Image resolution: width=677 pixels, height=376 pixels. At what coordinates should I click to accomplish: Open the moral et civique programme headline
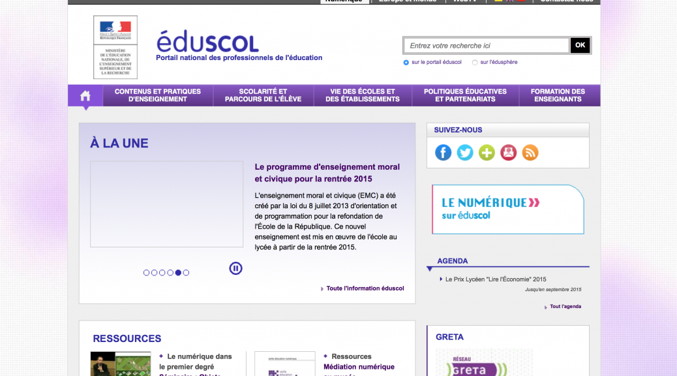(x=327, y=173)
